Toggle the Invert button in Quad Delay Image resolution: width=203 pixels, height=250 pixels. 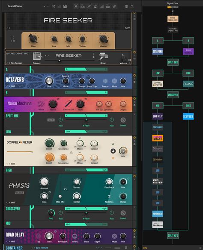(75, 236)
